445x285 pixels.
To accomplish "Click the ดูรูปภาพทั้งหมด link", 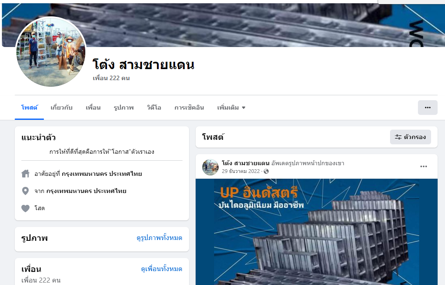I will pos(159,238).
